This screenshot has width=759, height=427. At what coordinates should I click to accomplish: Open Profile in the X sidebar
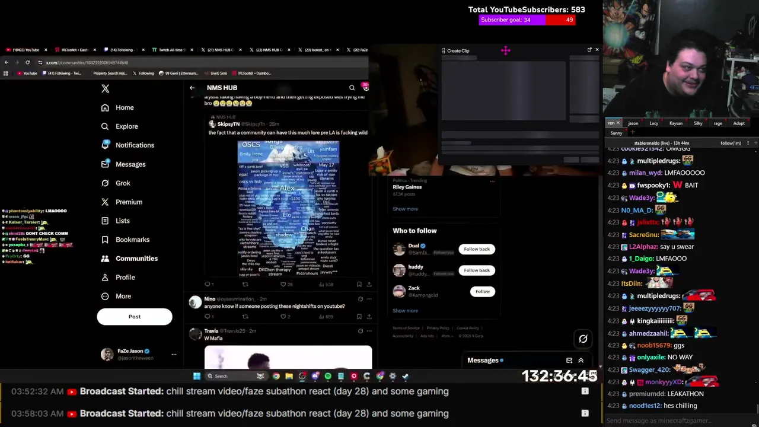[118, 278]
